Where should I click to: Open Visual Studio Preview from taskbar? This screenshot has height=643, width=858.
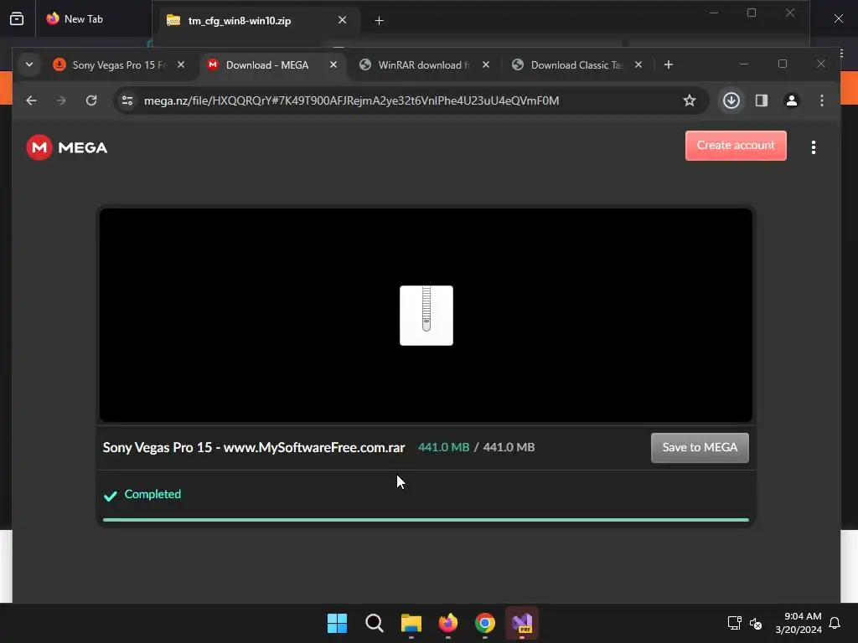[522, 623]
